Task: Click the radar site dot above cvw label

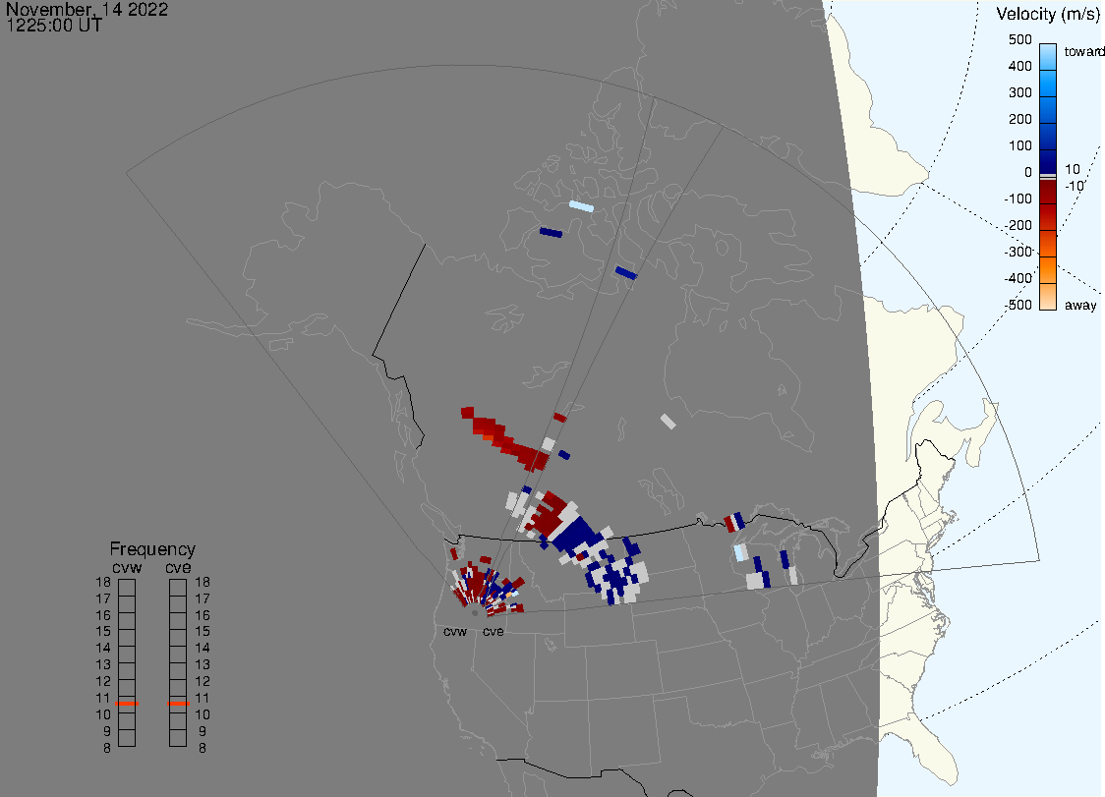Action: tap(475, 614)
